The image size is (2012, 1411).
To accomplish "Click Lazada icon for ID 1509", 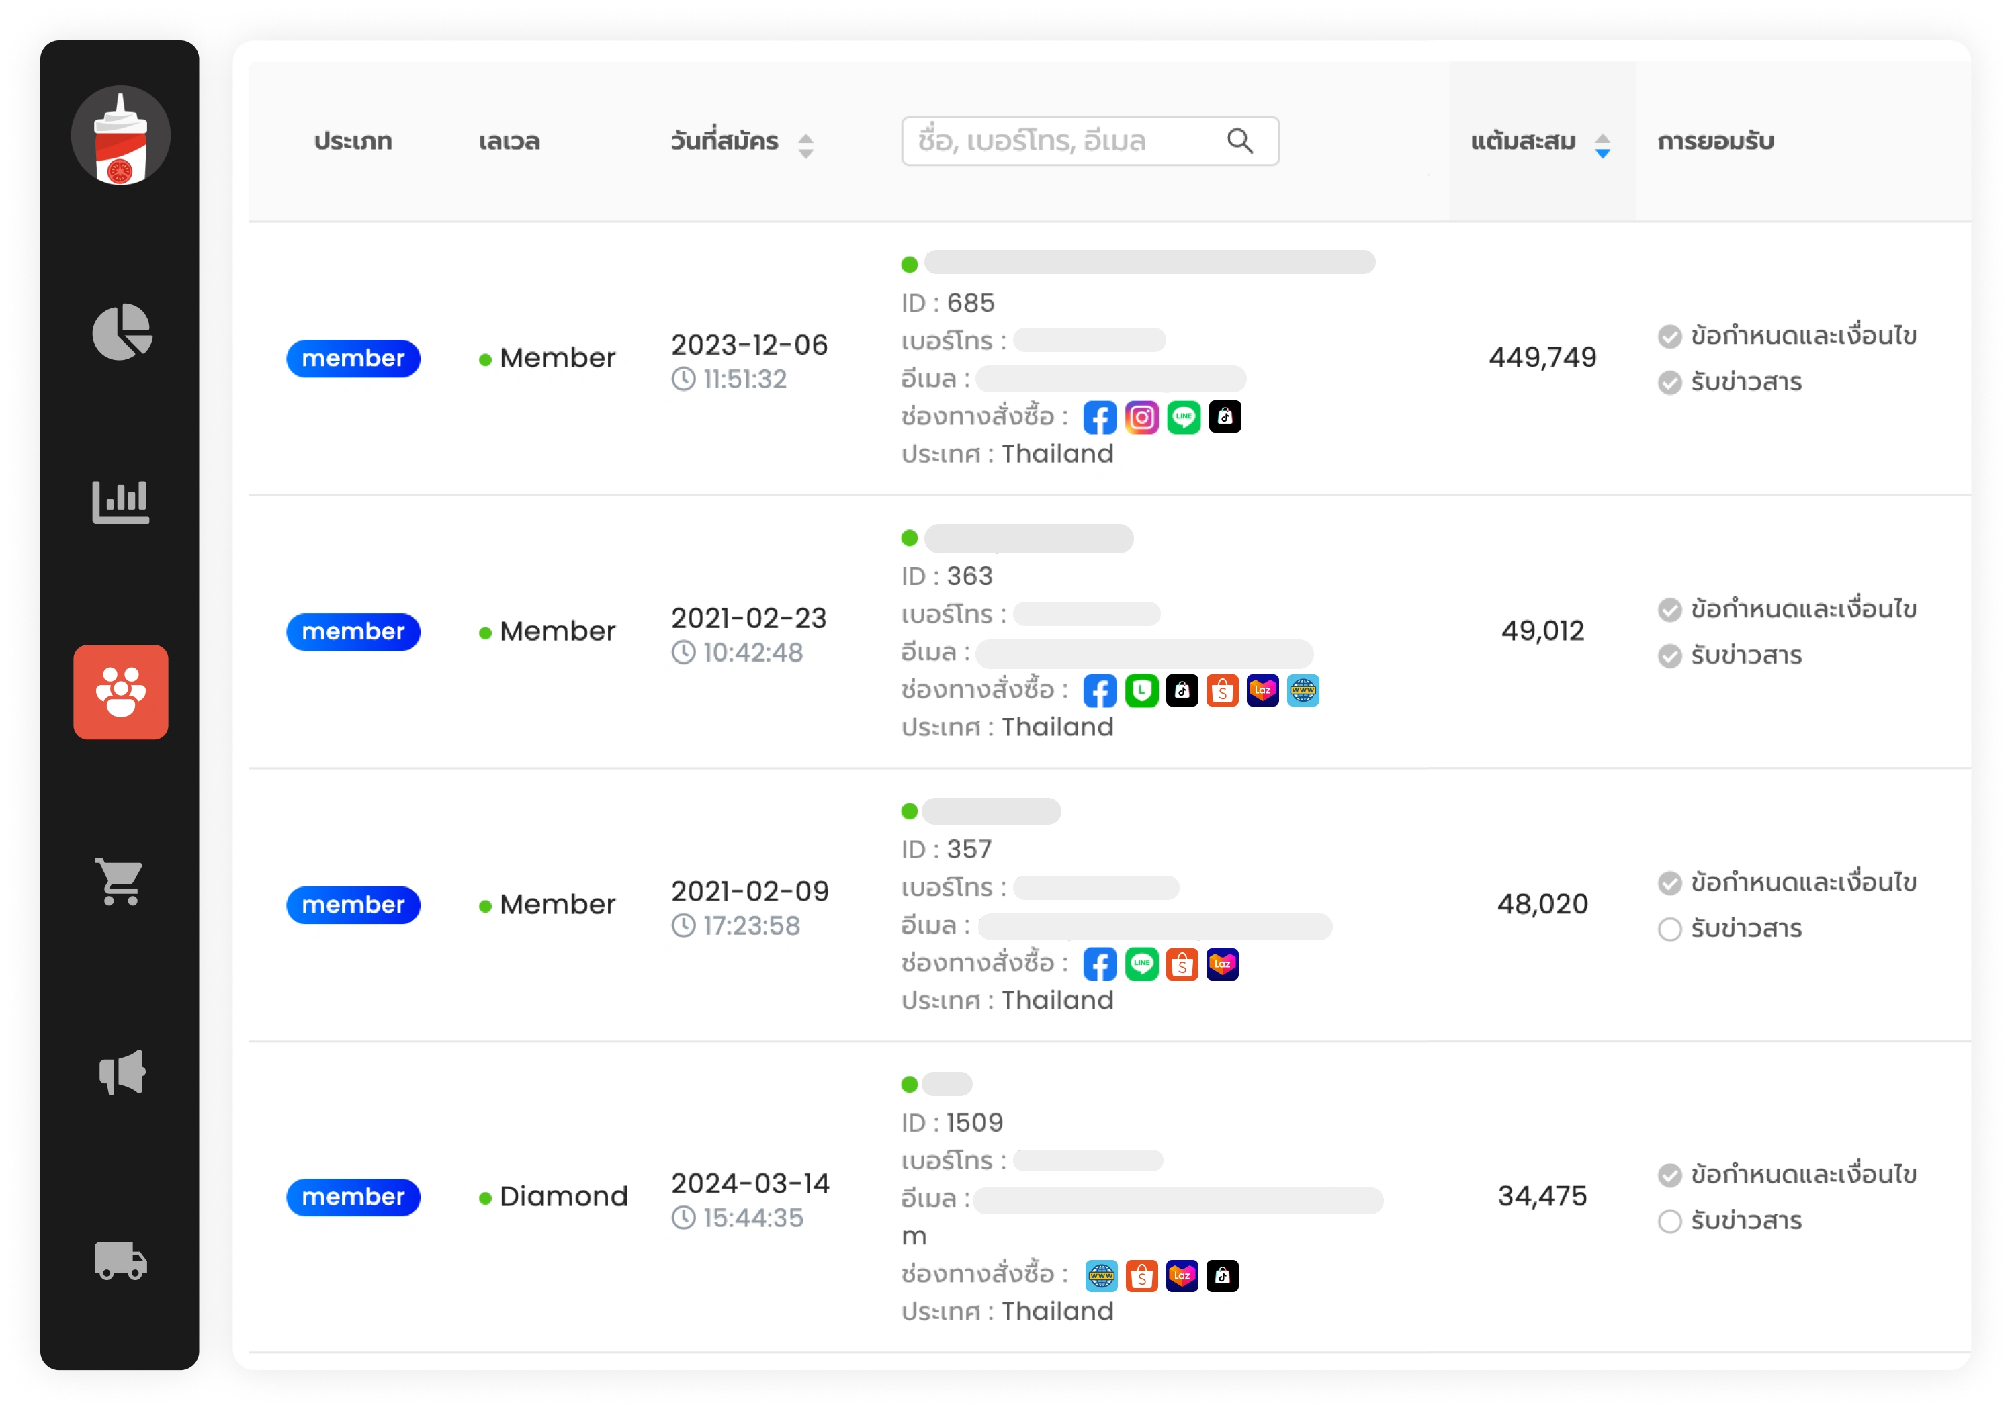I will (x=1182, y=1275).
